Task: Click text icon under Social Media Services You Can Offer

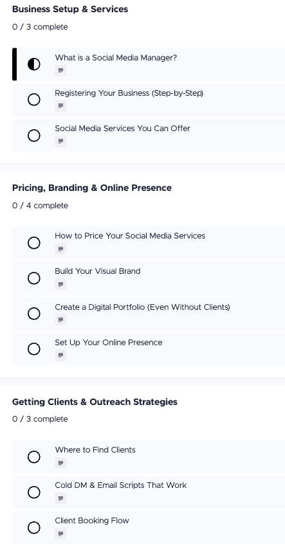Action: point(60,141)
